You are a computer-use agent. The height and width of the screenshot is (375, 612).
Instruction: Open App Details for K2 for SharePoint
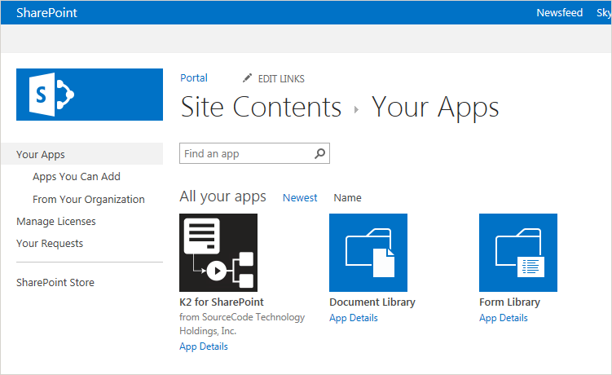click(204, 346)
